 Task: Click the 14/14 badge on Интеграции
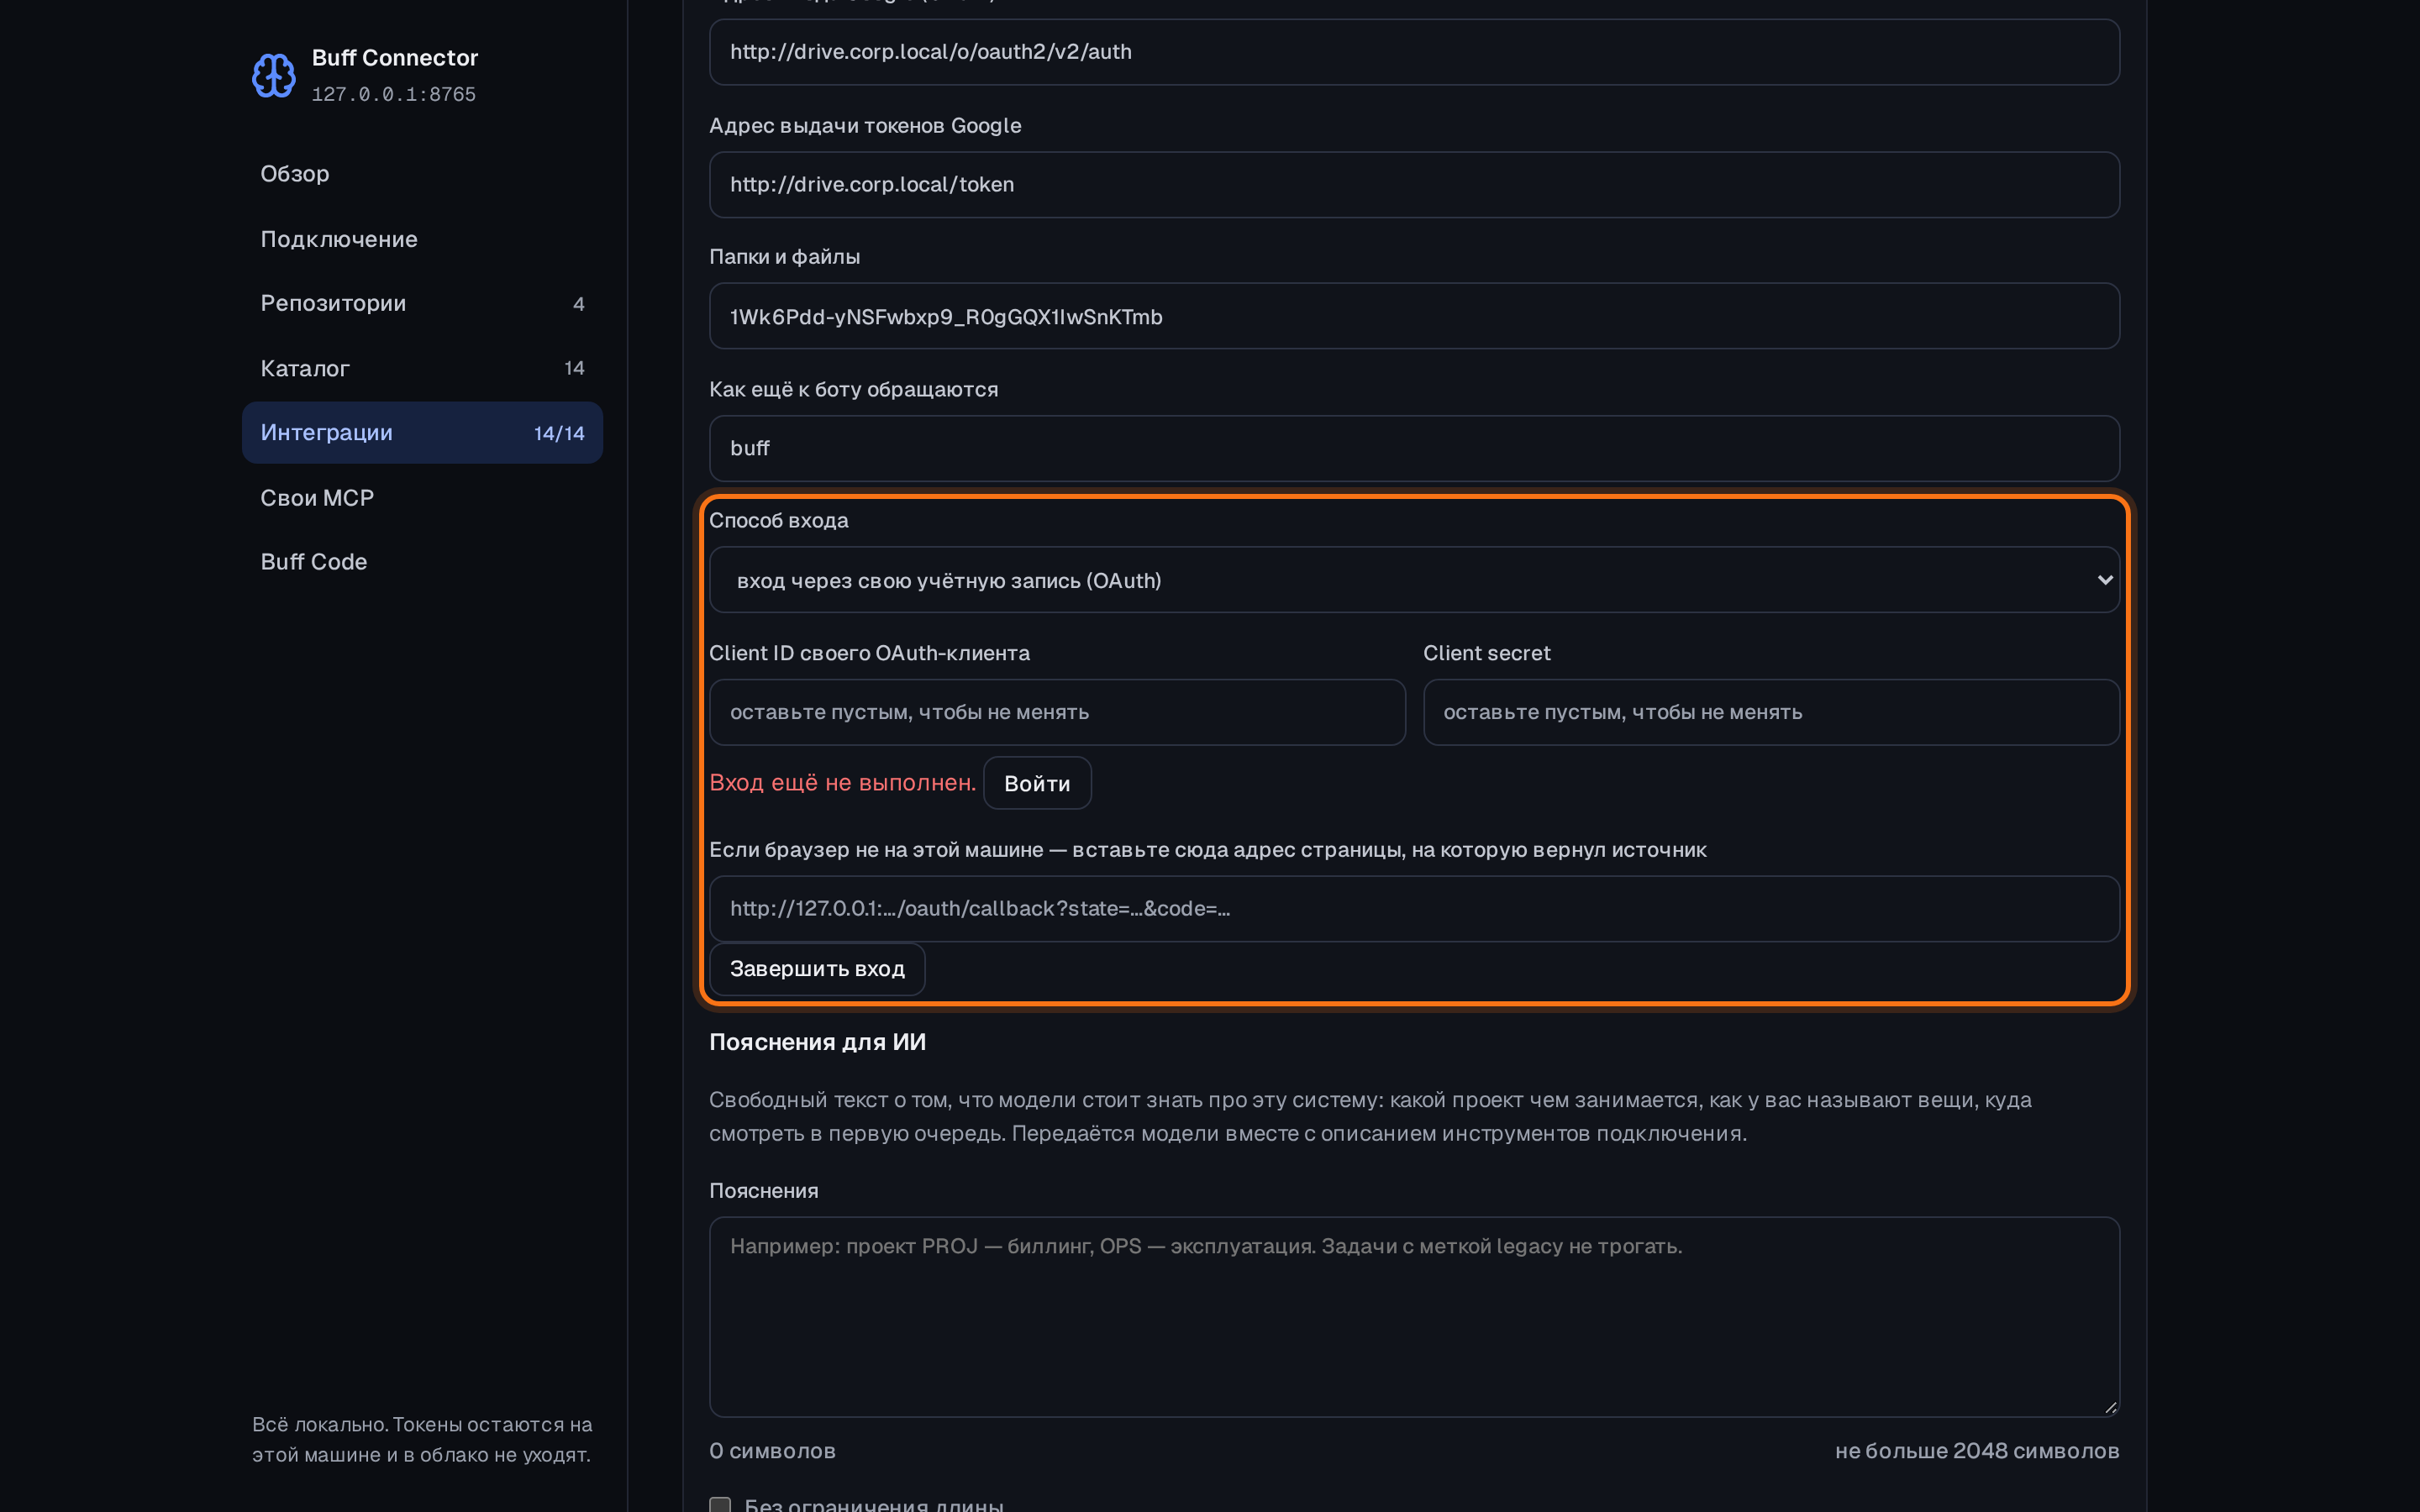[559, 433]
